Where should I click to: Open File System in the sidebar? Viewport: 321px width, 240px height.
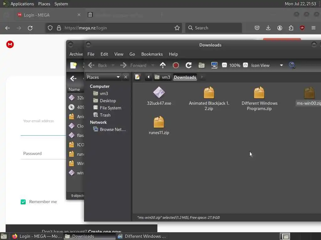[108, 108]
